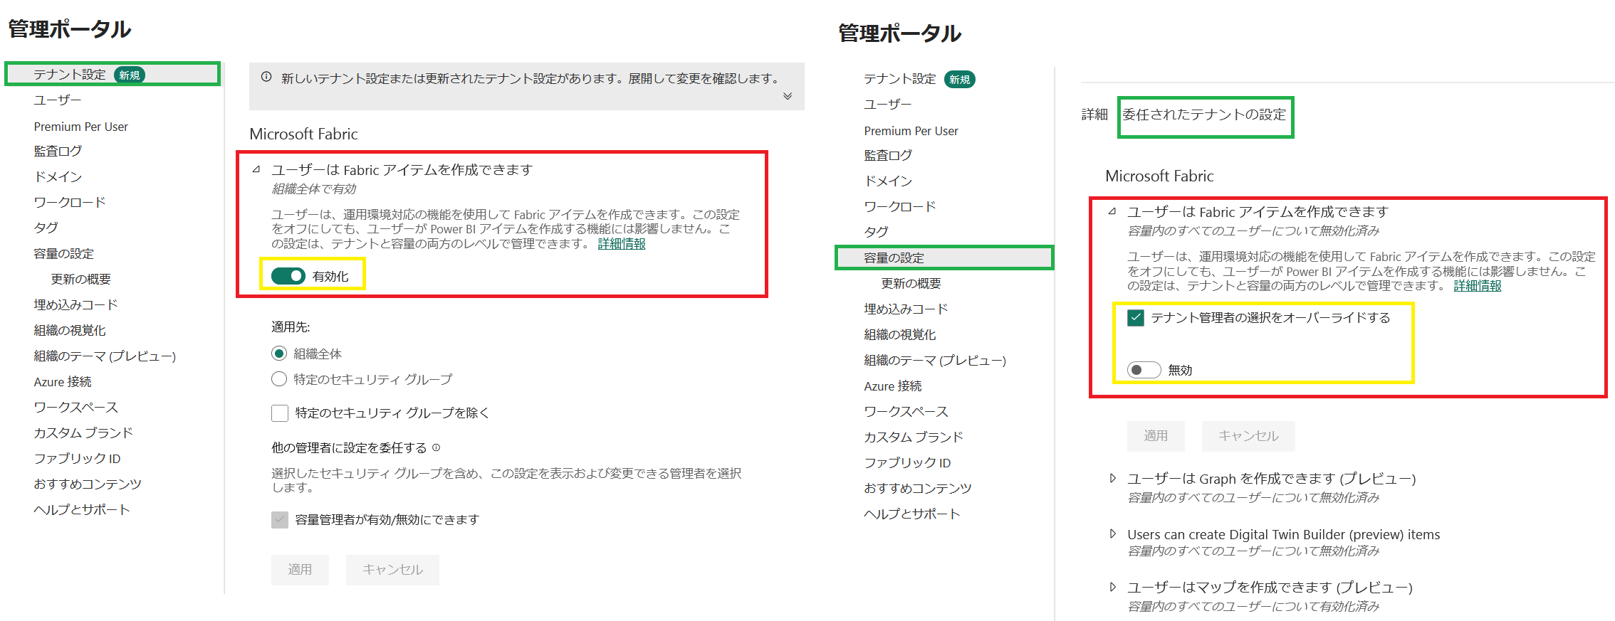Select the 組織全体 radio button
Viewport: 1615px width, 621px height.
279,354
